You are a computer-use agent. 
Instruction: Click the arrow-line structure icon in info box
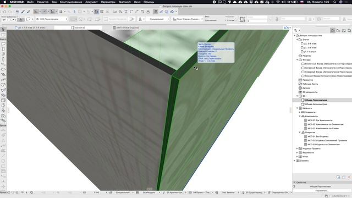pos(131,19)
